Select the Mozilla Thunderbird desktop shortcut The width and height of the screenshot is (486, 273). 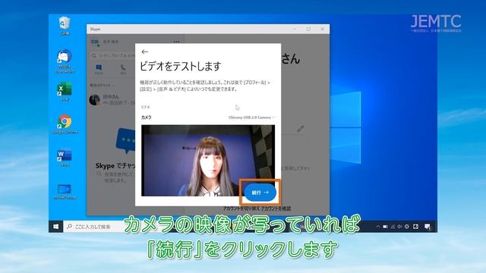[x=65, y=61]
